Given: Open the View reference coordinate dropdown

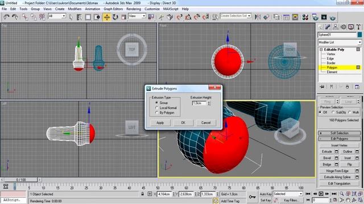Looking at the screenshot, I should (137, 16).
